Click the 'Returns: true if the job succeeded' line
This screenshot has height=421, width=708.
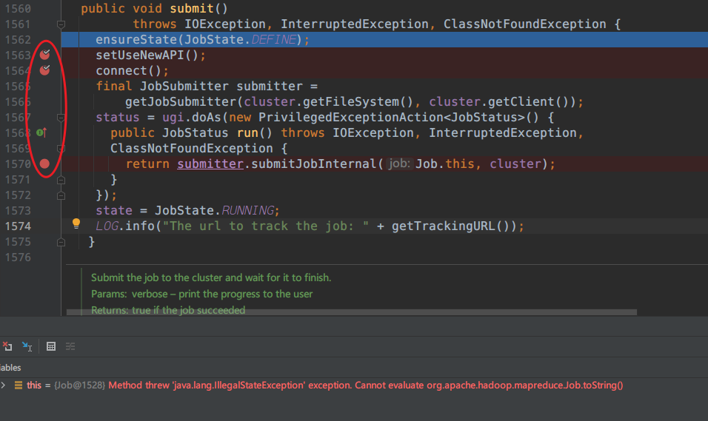tap(168, 310)
